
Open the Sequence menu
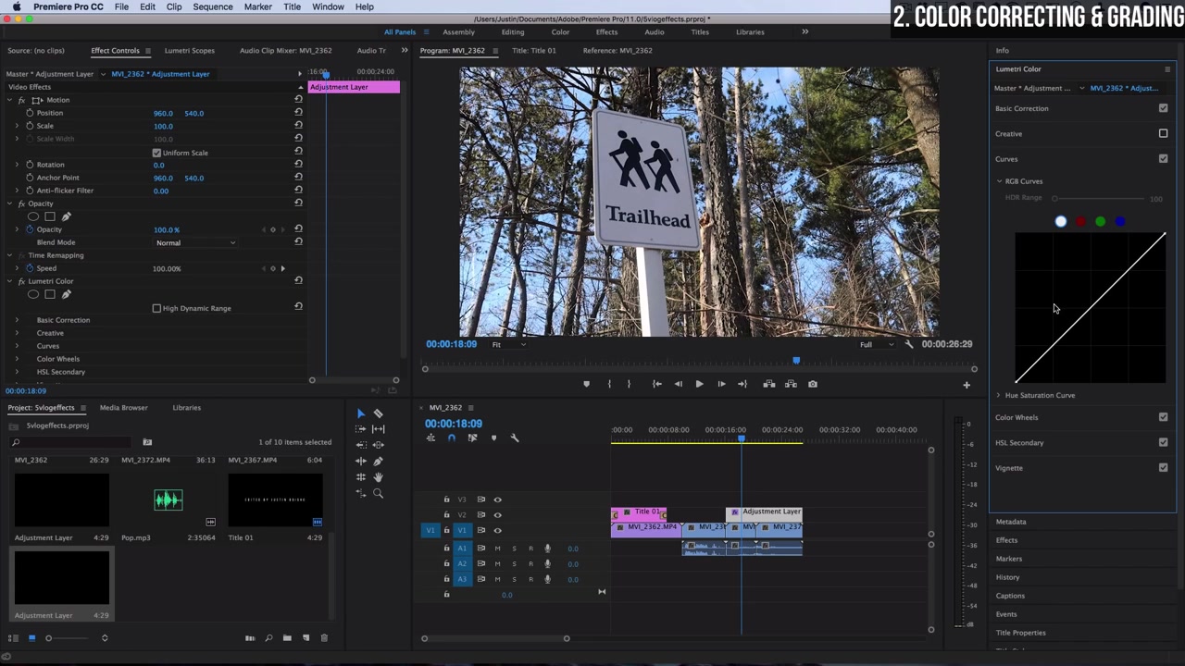pyautogui.click(x=212, y=6)
